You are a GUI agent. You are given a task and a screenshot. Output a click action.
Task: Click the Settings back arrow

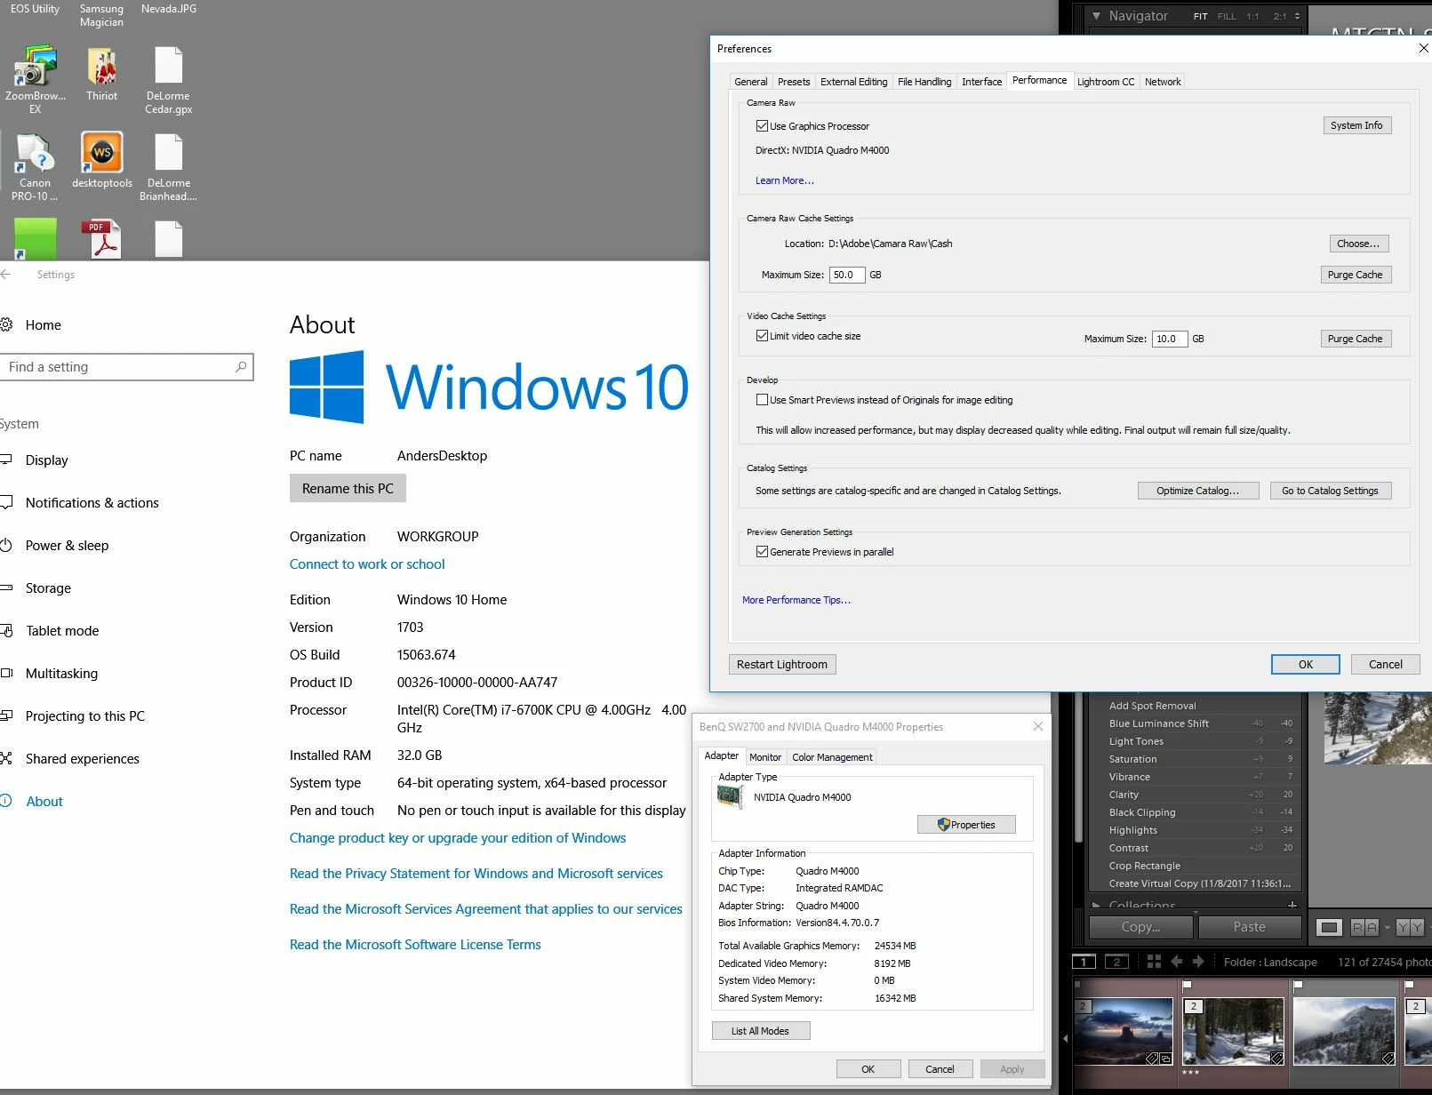click(x=6, y=275)
